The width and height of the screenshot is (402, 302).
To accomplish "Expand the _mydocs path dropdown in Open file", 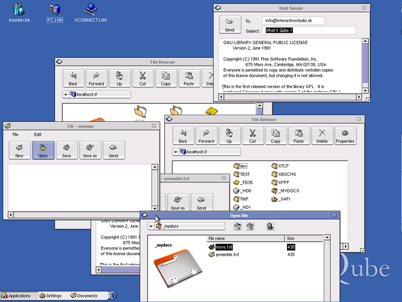I will [151, 226].
